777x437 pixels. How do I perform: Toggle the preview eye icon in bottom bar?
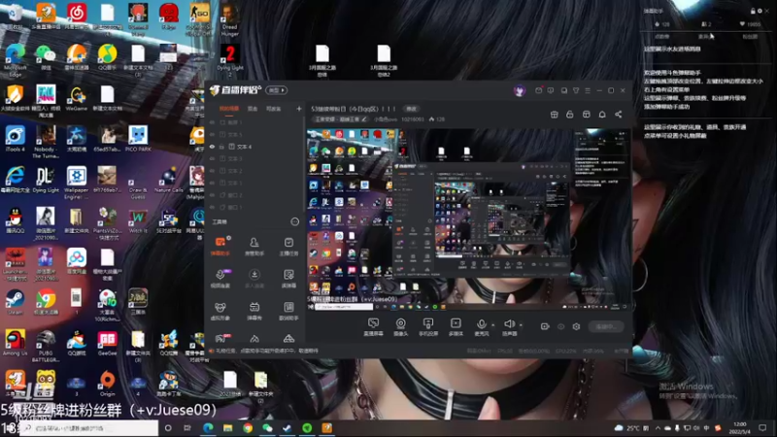point(561,326)
